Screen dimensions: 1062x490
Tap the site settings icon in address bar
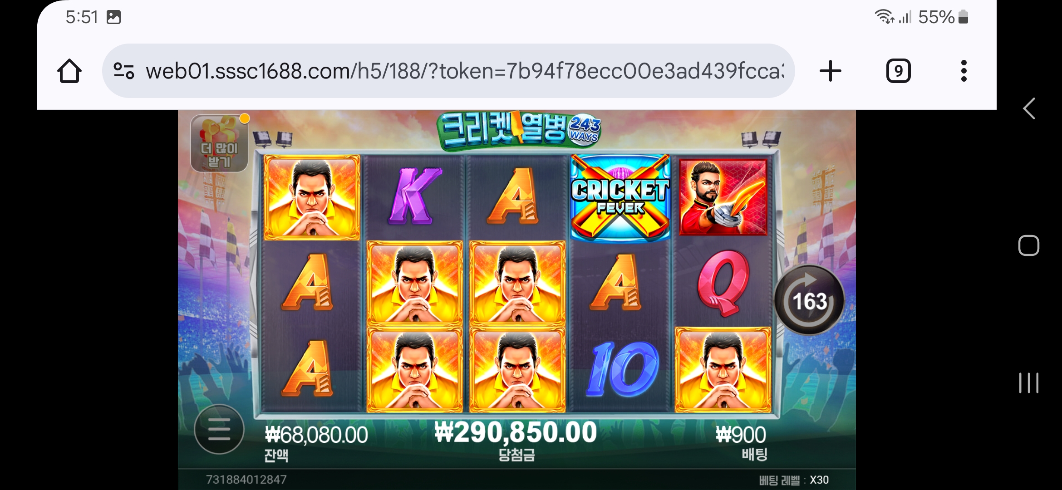(x=123, y=71)
